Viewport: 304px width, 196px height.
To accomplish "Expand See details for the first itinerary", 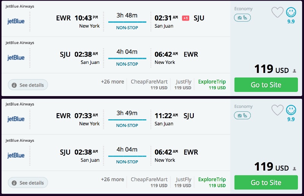I will click(x=28, y=85).
